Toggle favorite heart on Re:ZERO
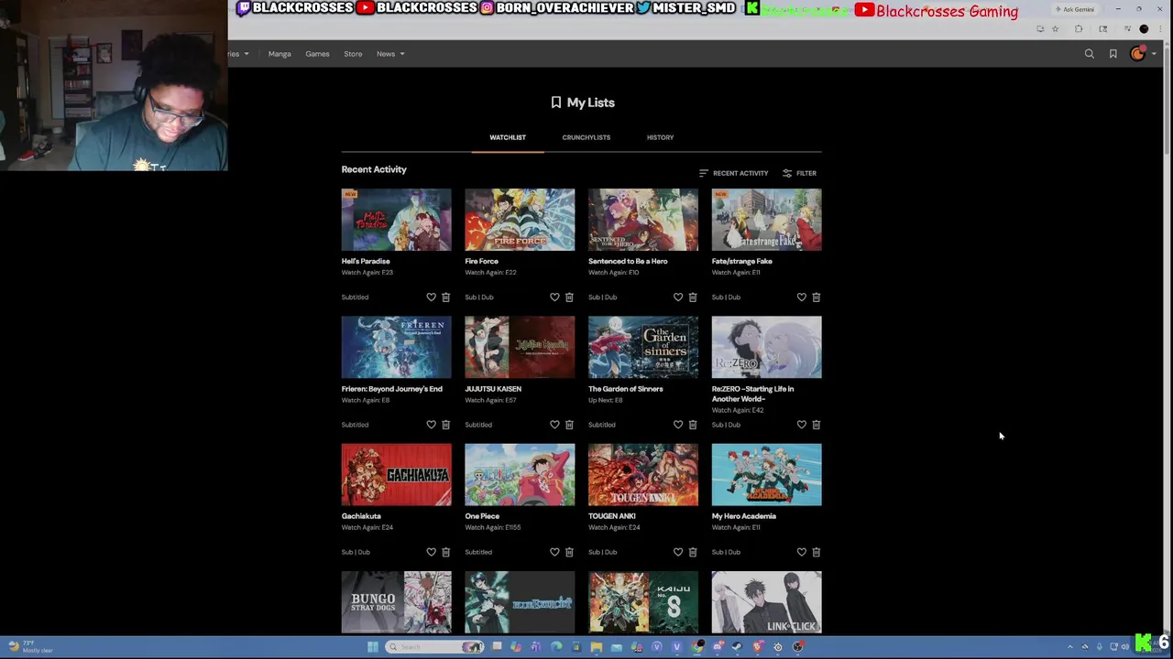Image resolution: width=1173 pixels, height=659 pixels. (802, 425)
